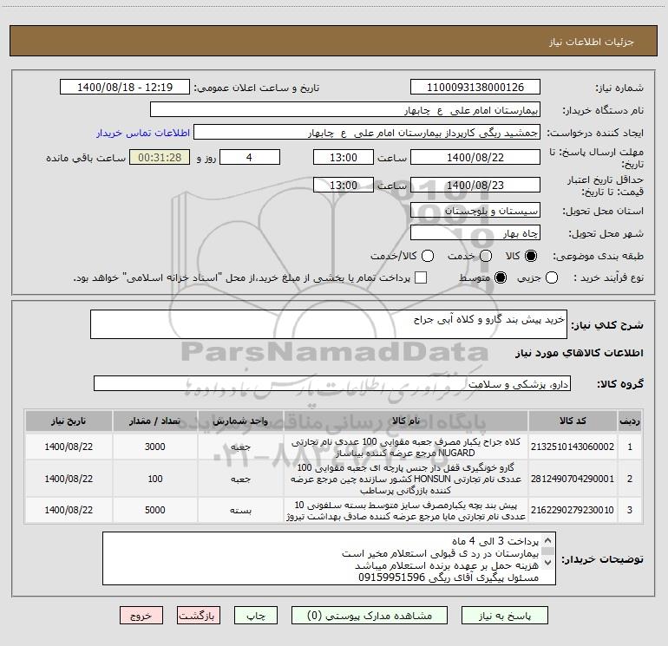Click the مایا baby bib item name
Viewport: 668px width, 646px height.
406,511
